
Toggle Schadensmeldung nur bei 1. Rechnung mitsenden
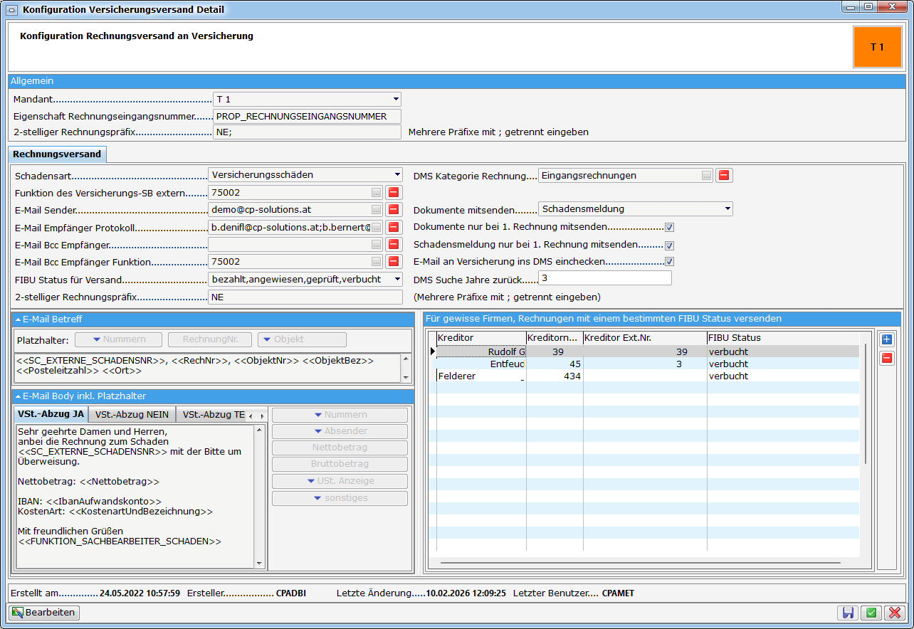coord(669,245)
